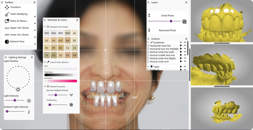253x130 pixels.
Task: Click select arrow for Vertical smile arch
Action: pos(181,61)
